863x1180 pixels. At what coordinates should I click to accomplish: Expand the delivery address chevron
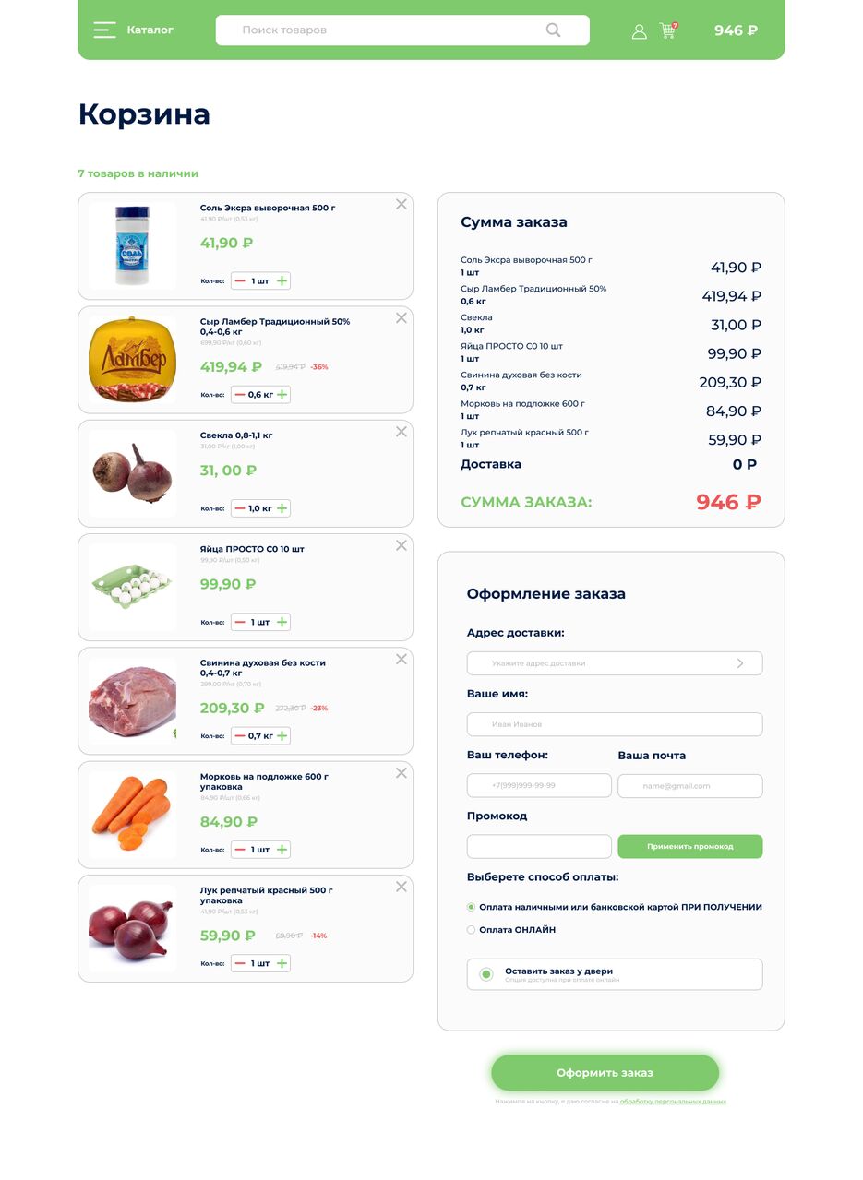[x=739, y=663]
